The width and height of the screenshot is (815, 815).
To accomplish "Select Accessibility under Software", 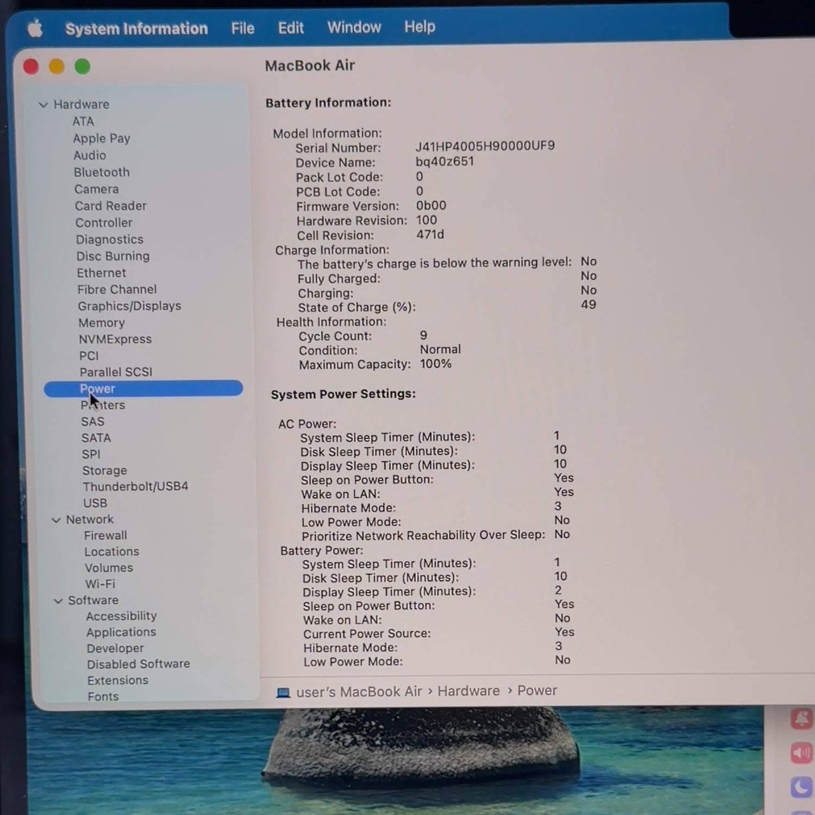I will point(121,616).
